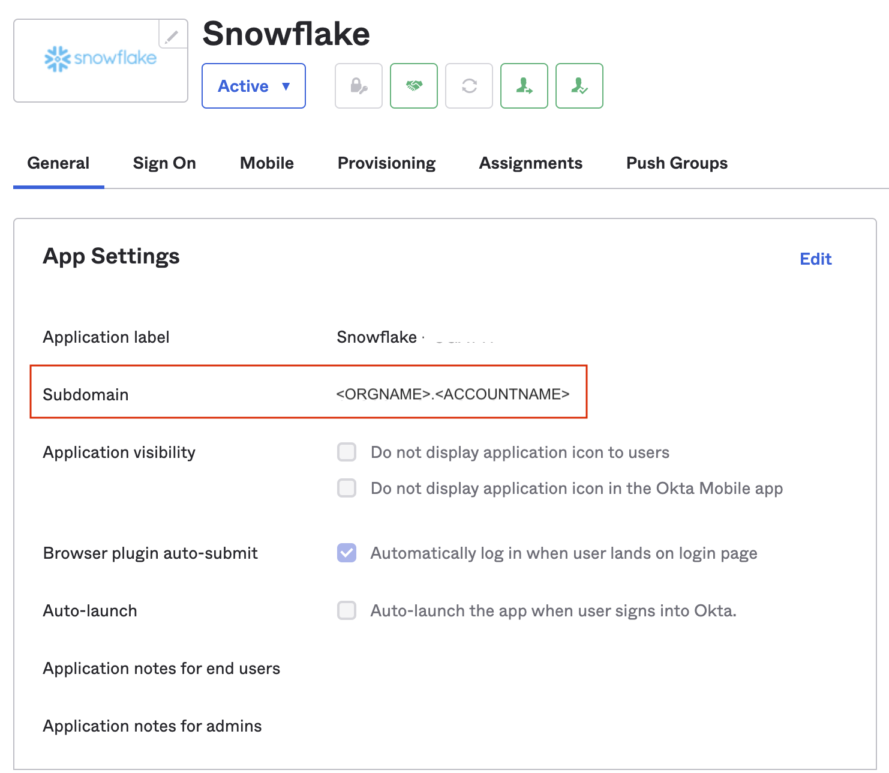Go to the Push Groups tab
This screenshot has width=889, height=773.
click(x=676, y=163)
